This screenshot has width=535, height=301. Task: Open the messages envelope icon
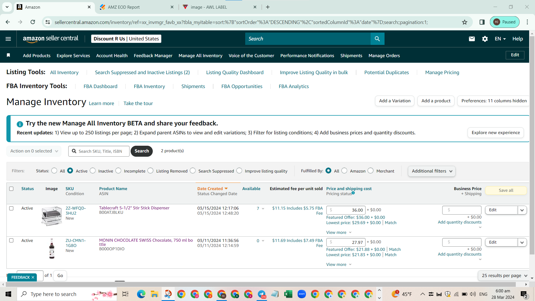[472, 39]
